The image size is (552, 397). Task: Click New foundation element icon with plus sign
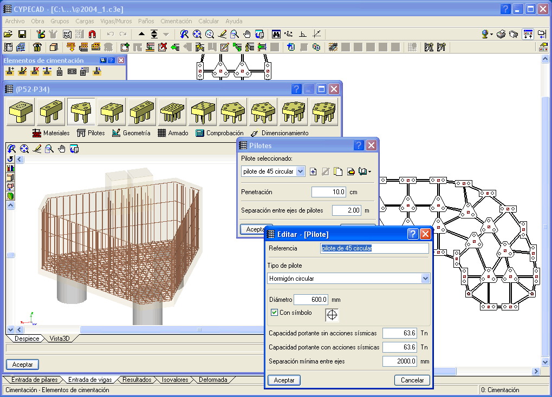(x=10, y=71)
